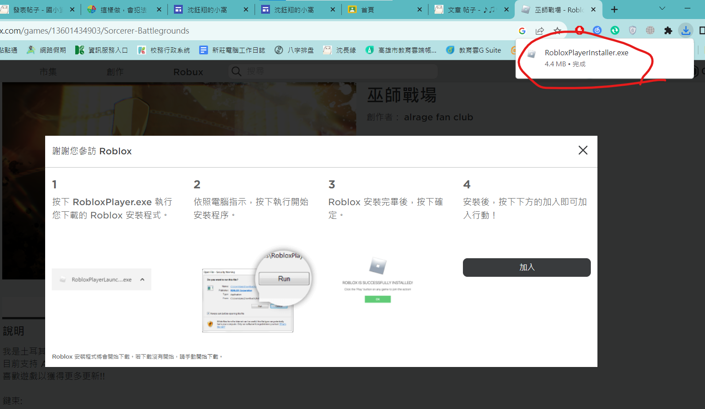
Task: Open the globe extension icon
Action: 650,30
